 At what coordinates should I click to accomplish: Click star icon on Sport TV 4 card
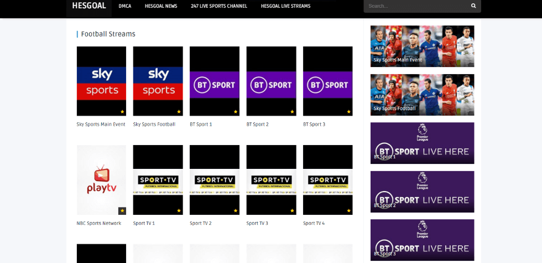349,210
